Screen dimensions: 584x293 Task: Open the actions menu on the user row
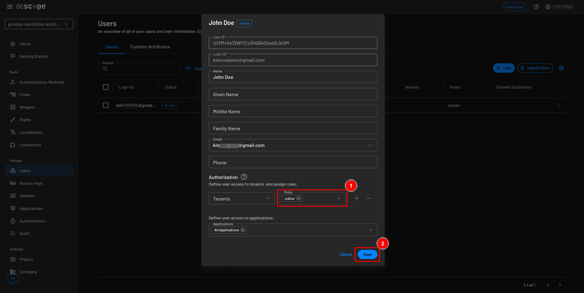pyautogui.click(x=559, y=105)
